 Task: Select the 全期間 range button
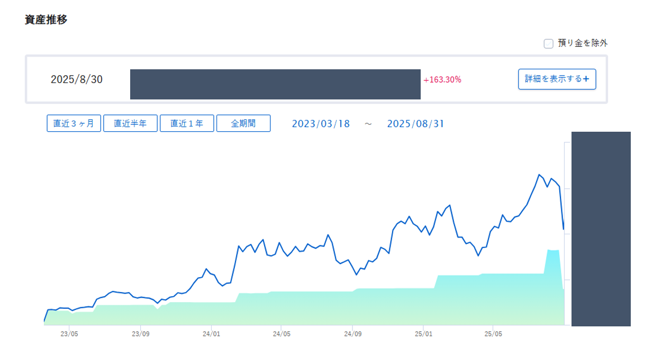243,123
